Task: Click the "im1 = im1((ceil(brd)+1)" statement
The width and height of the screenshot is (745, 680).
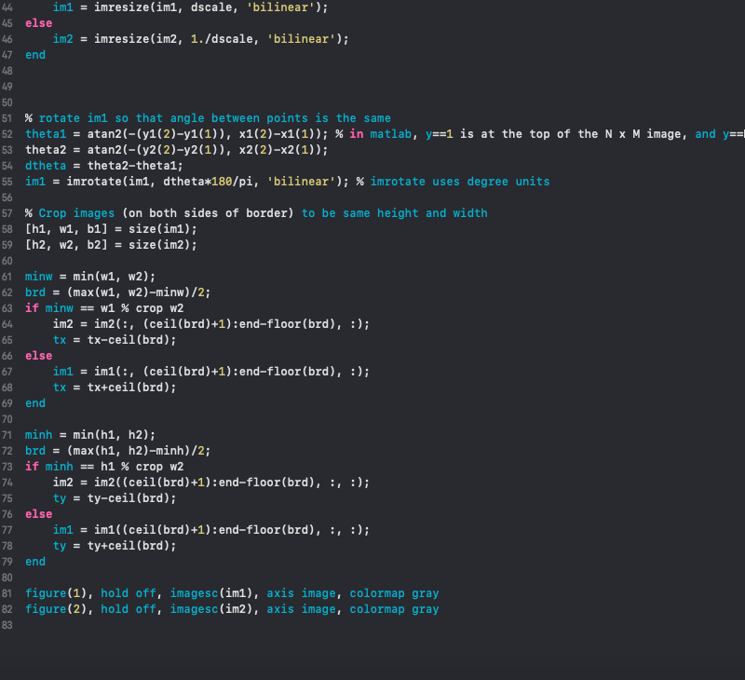Action: tap(132, 530)
